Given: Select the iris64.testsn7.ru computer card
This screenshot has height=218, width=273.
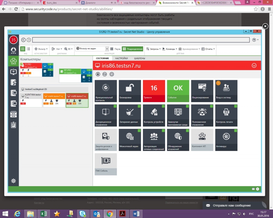Looking at the screenshot, I should tap(54, 100).
